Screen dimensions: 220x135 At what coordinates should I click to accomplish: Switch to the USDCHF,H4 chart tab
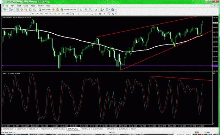click(x=21, y=129)
